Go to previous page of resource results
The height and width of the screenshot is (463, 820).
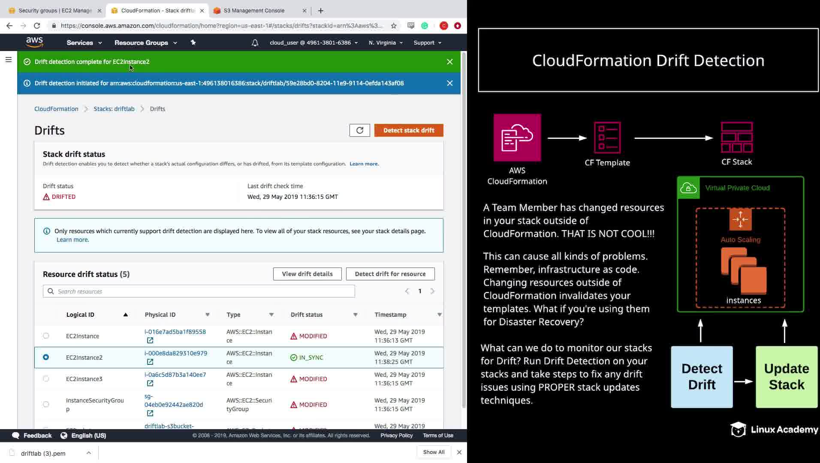coord(407,292)
